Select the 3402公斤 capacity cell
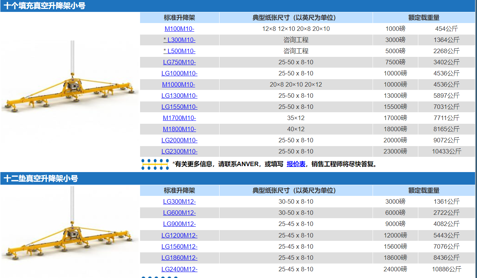Screen dimensions: 477x278 pyautogui.click(x=447, y=62)
